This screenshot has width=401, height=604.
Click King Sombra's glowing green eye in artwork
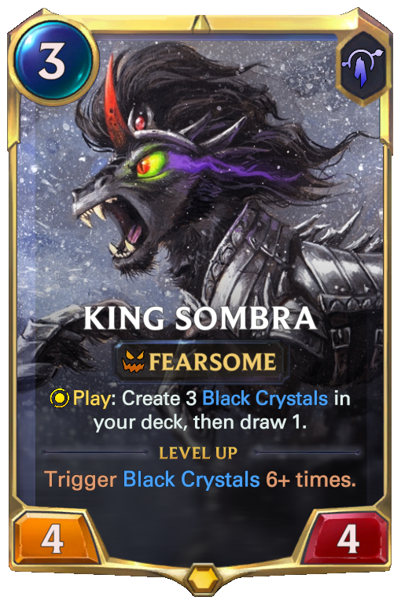[151, 166]
